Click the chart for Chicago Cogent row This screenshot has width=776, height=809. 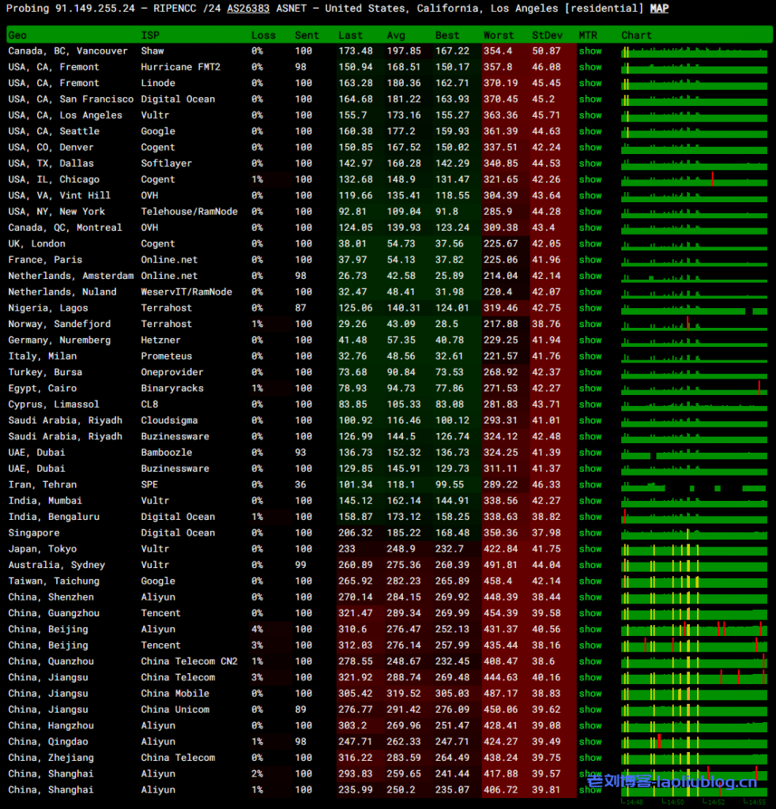(x=694, y=180)
